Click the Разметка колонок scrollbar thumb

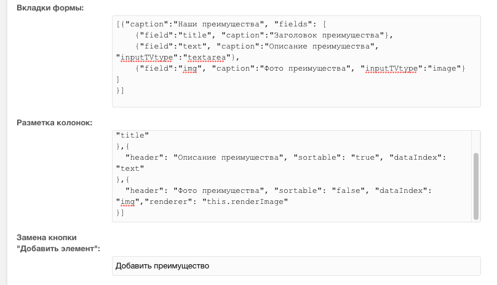tap(475, 186)
